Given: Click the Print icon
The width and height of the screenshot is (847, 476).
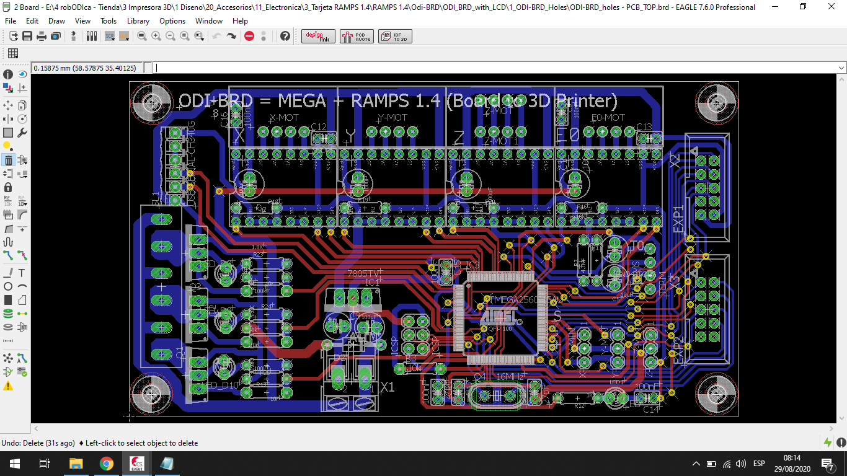Looking at the screenshot, I should point(41,37).
